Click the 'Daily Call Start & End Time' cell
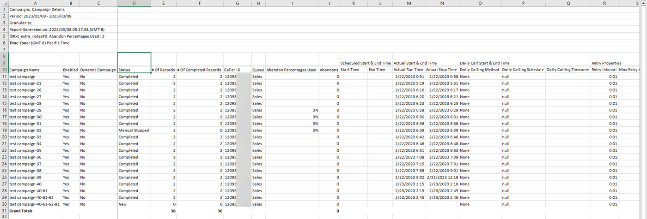 pos(485,63)
